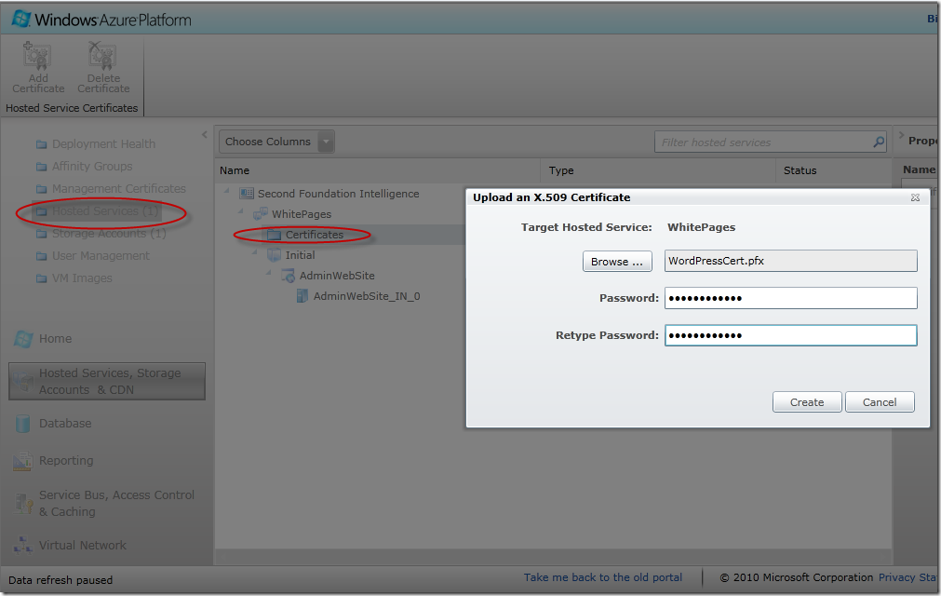
Task: Select the AdminWebSite role row
Action: (x=337, y=276)
